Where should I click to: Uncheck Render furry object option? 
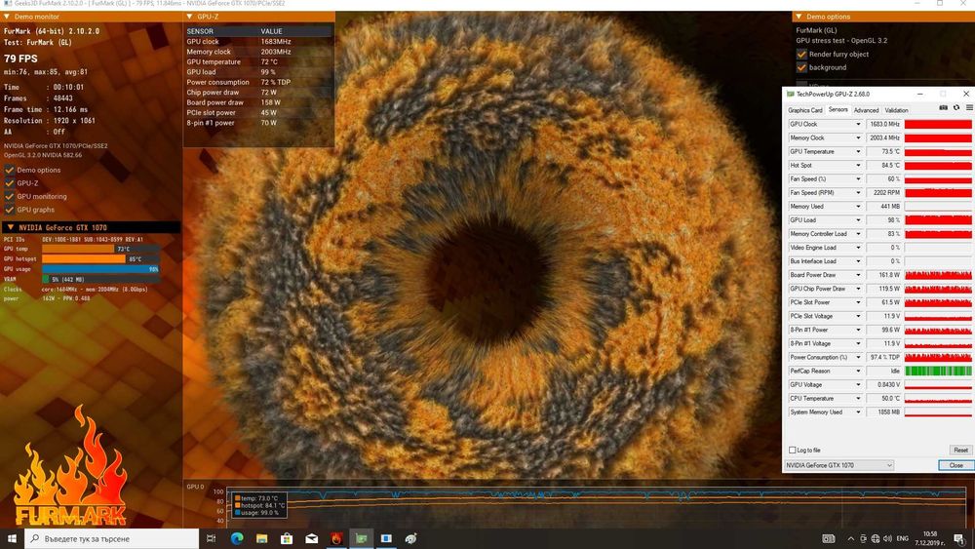[801, 54]
